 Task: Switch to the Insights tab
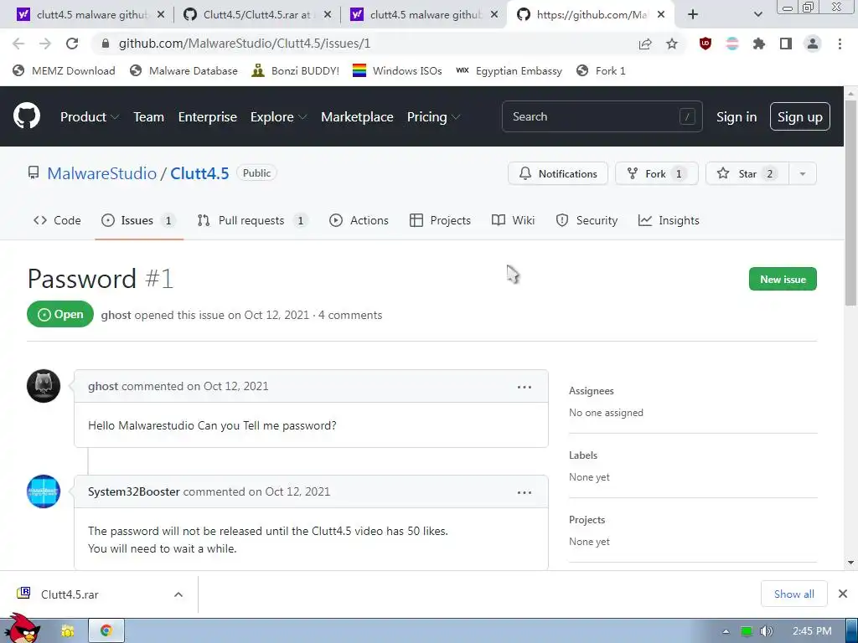coord(669,220)
